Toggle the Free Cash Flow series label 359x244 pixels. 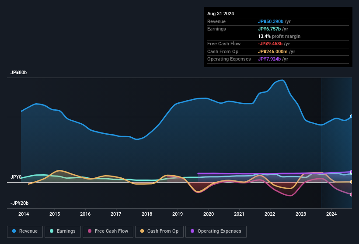point(112,231)
